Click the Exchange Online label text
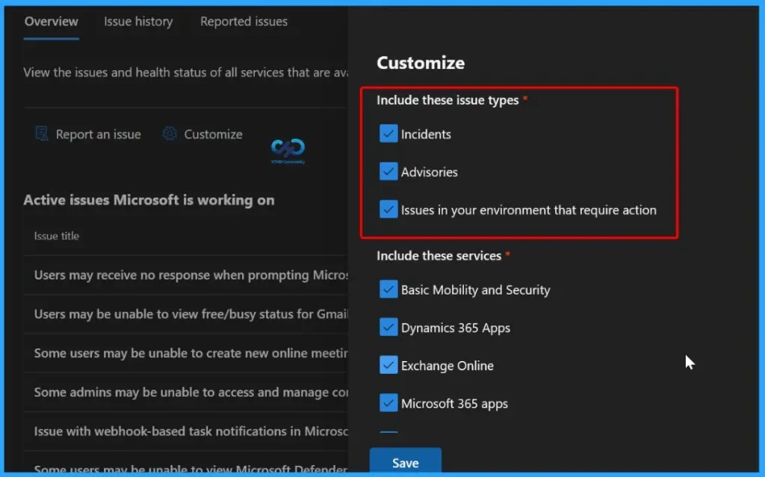 tap(447, 366)
